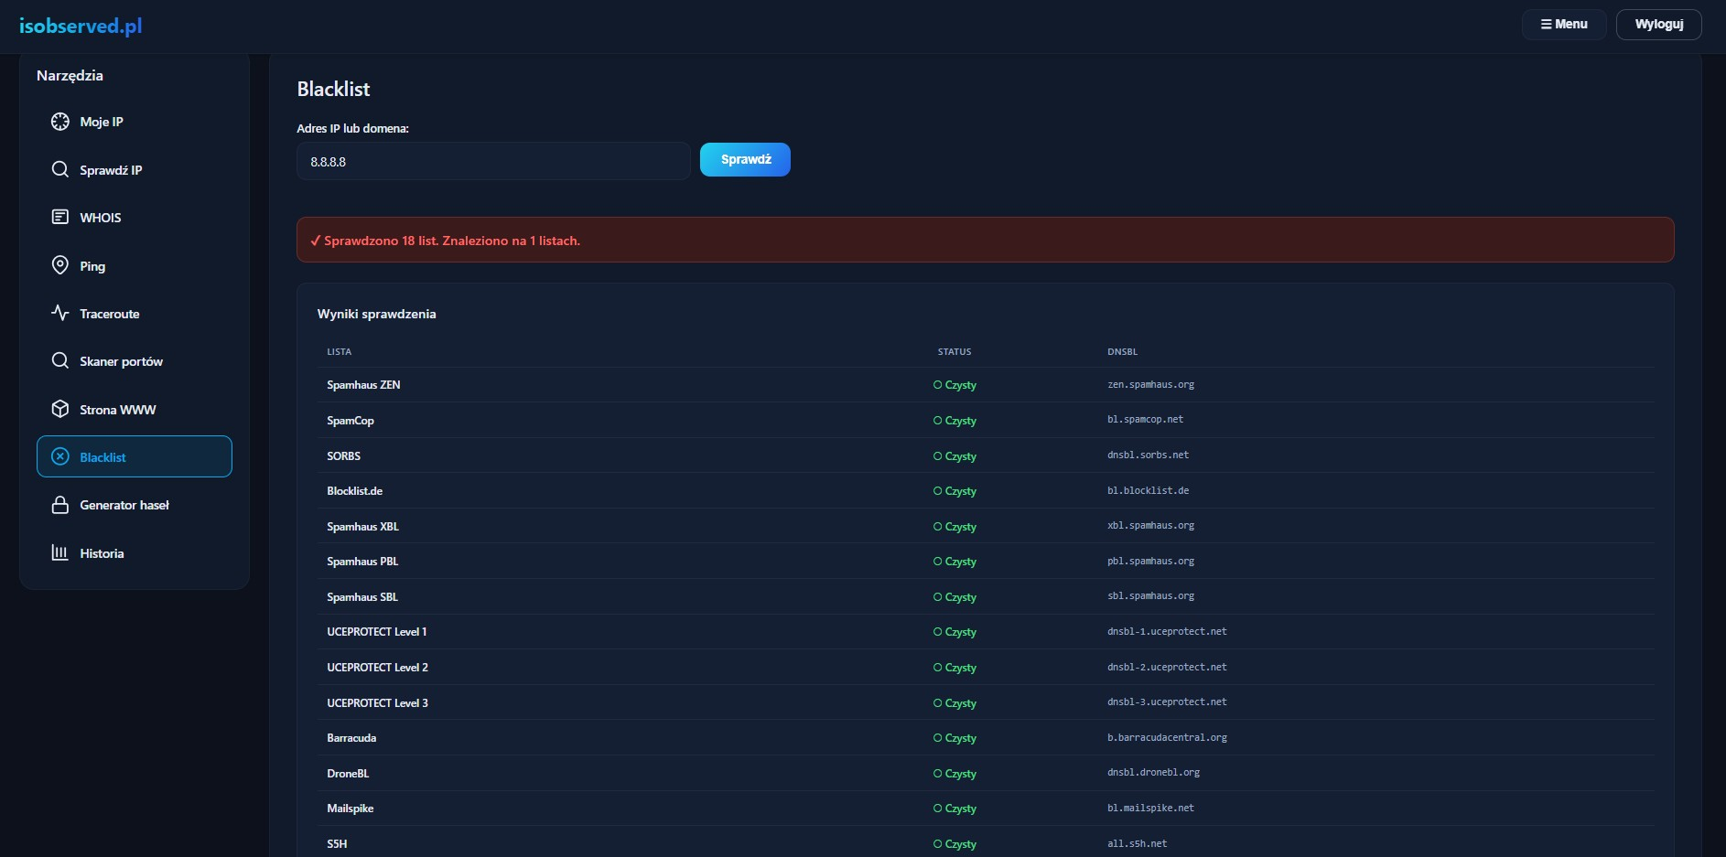The height and width of the screenshot is (857, 1726).
Task: Click the dnsbl-3.uceprotect.net DNSBL entry
Action: pos(1167,702)
